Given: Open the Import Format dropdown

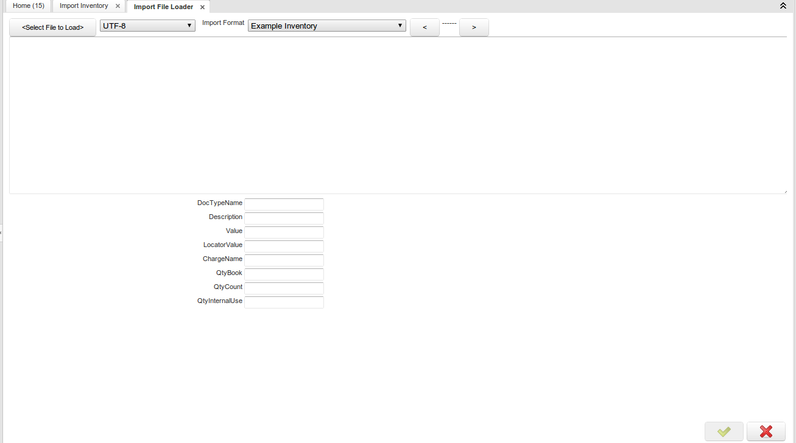Looking at the screenshot, I should pyautogui.click(x=326, y=26).
